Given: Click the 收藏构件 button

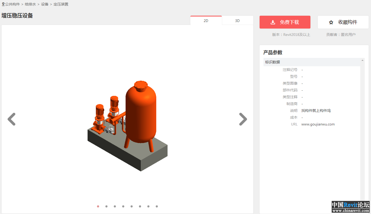Looking at the screenshot, I should coord(343,22).
